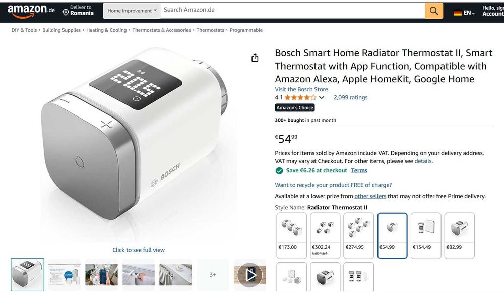The image size is (504, 292).
Task: Click the German flag language icon
Action: (x=458, y=13)
